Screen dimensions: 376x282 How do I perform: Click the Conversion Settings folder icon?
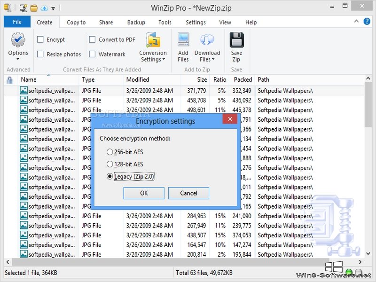pyautogui.click(x=153, y=39)
